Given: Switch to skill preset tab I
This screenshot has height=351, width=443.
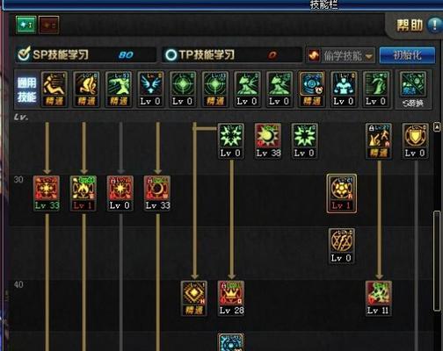Looking at the screenshot, I should tap(26, 25).
